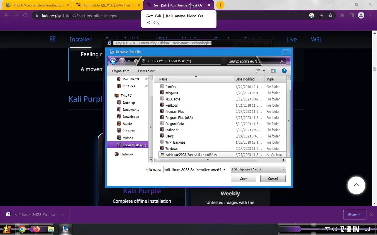
Task: Click the Open button
Action: tap(244, 179)
